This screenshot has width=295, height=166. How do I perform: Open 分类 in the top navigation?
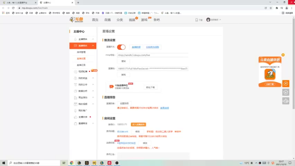(119, 20)
